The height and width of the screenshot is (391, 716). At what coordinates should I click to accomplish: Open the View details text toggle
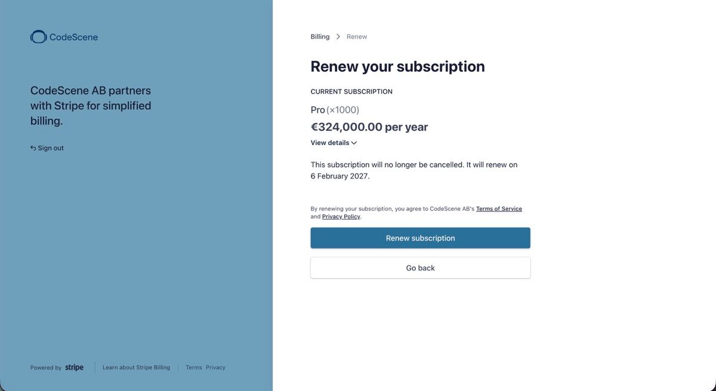click(x=330, y=143)
